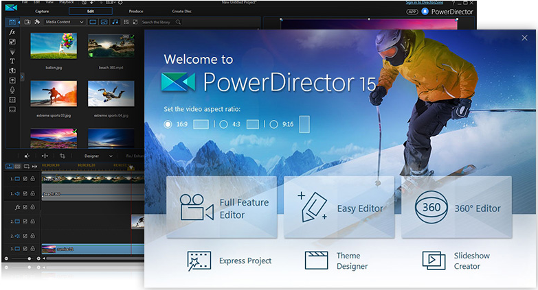Select the 16:9 aspect ratio radio button
The image size is (538, 290).
pos(168,124)
